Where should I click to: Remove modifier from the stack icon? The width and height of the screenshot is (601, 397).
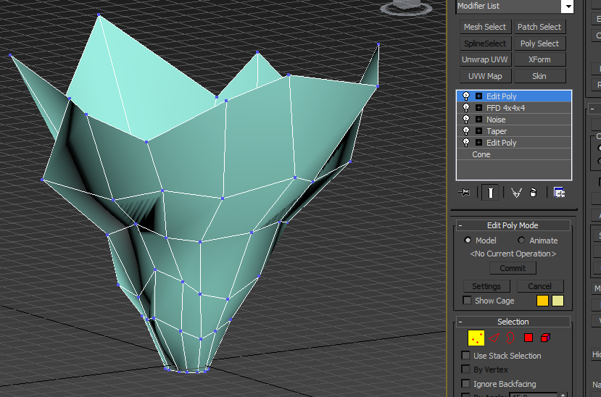[x=533, y=193]
